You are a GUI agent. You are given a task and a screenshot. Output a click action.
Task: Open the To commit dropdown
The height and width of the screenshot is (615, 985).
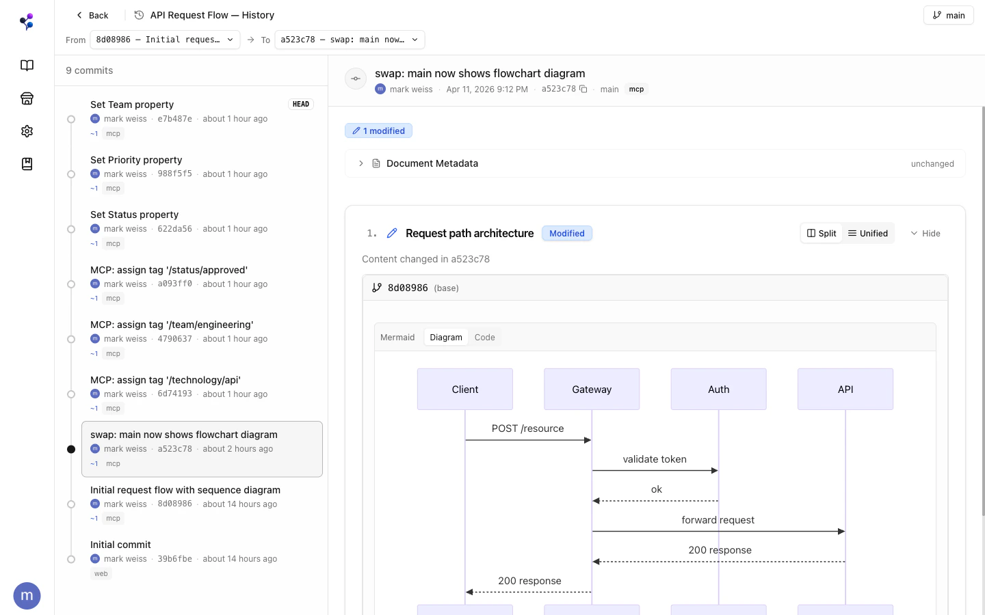click(x=350, y=40)
